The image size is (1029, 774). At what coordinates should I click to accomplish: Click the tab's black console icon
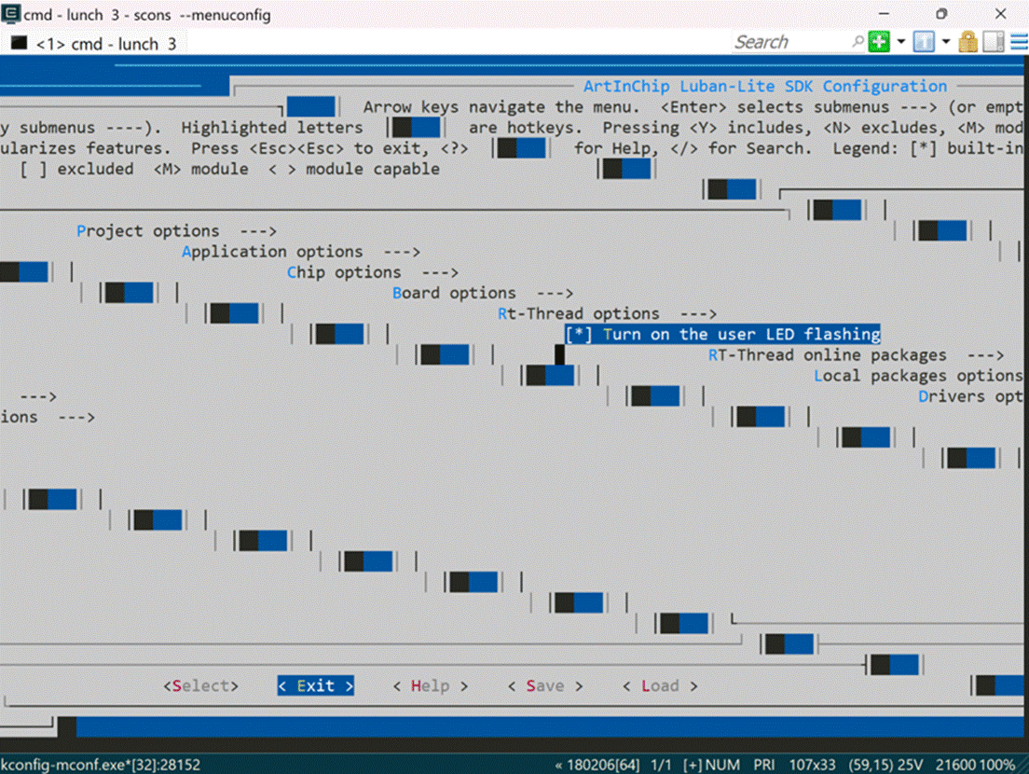click(19, 43)
